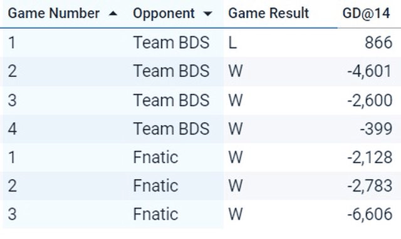
Task: Select the Opponent column header
Action: click(x=164, y=13)
